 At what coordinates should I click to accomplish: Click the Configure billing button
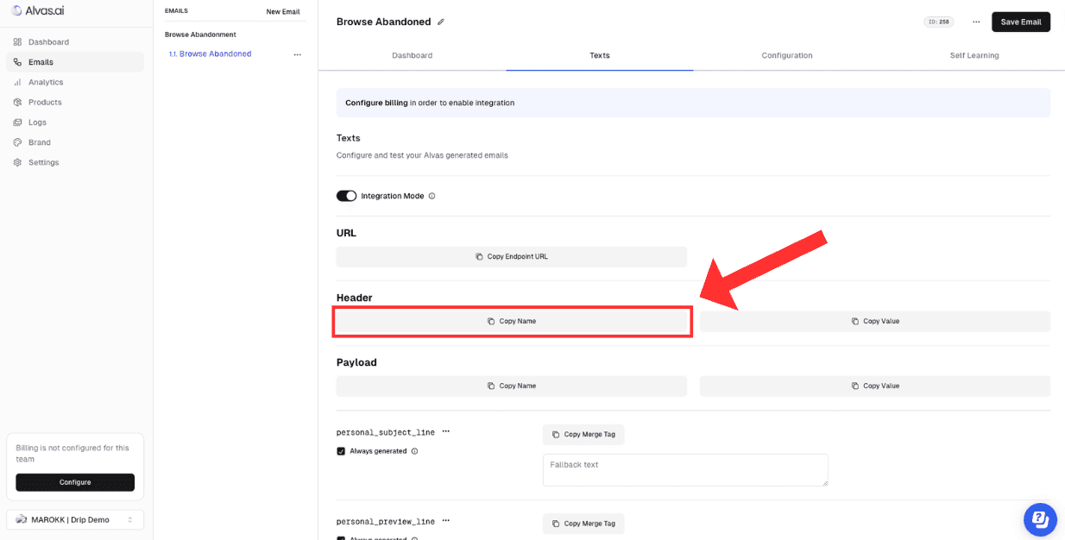pyautogui.click(x=75, y=482)
